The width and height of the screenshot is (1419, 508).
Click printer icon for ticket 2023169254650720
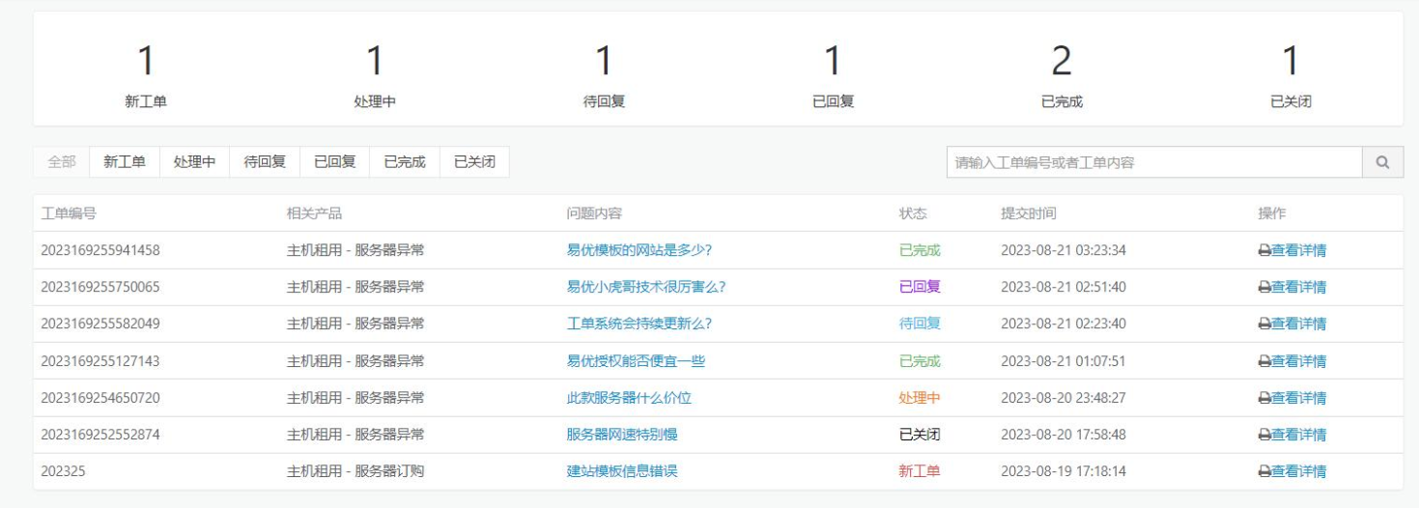1263,398
